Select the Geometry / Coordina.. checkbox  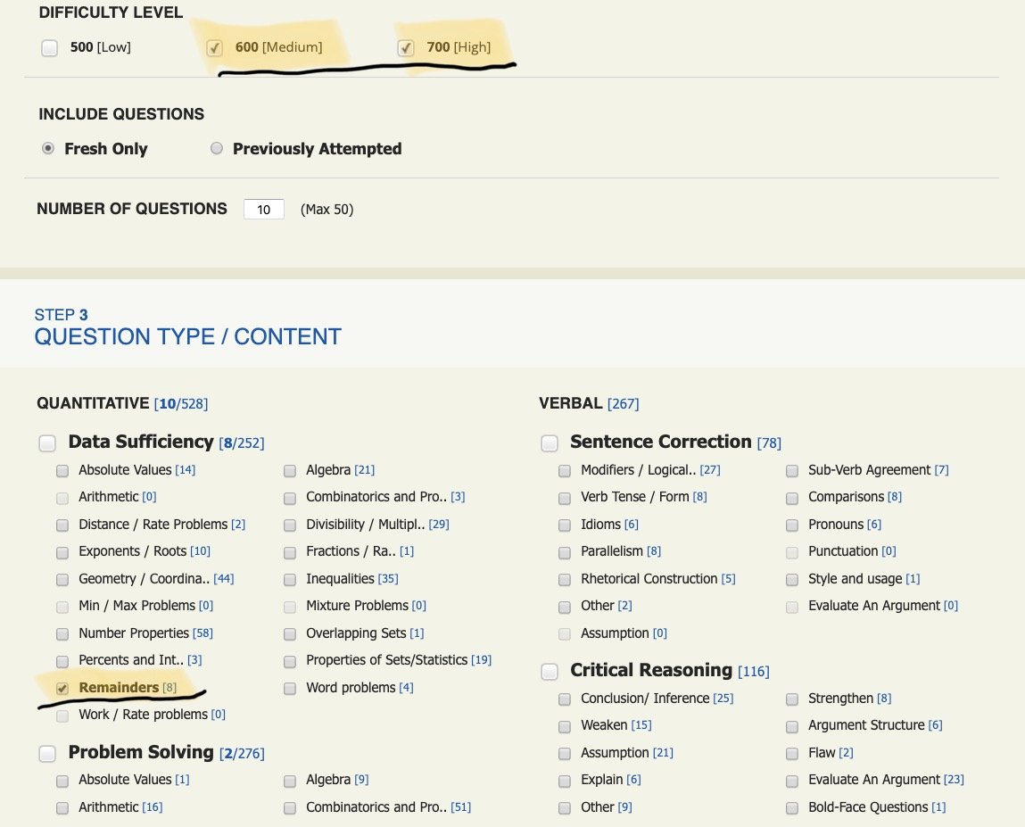tap(62, 580)
